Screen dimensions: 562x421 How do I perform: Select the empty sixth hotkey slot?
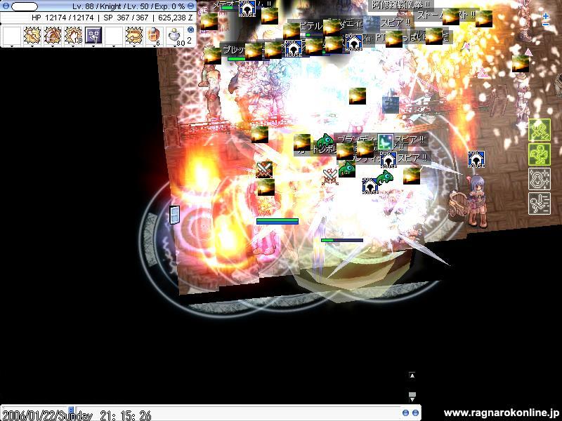click(x=114, y=36)
